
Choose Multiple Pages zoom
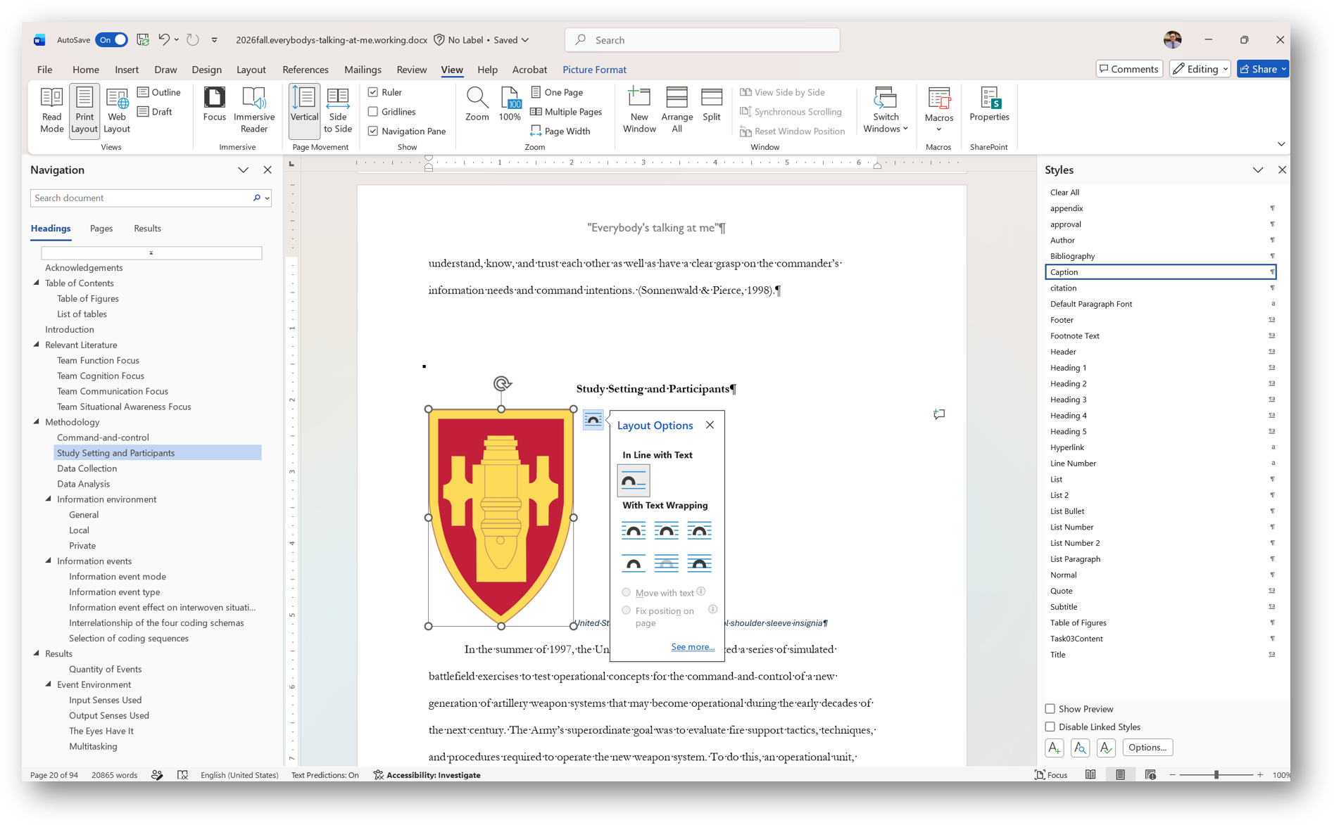click(x=566, y=111)
